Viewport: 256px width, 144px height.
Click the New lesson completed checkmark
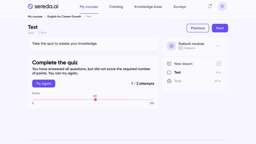[219, 64]
